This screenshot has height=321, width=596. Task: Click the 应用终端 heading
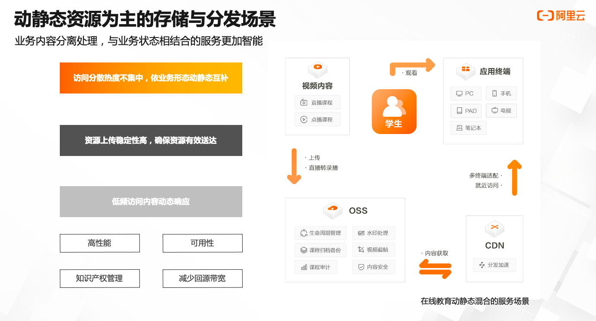[495, 72]
